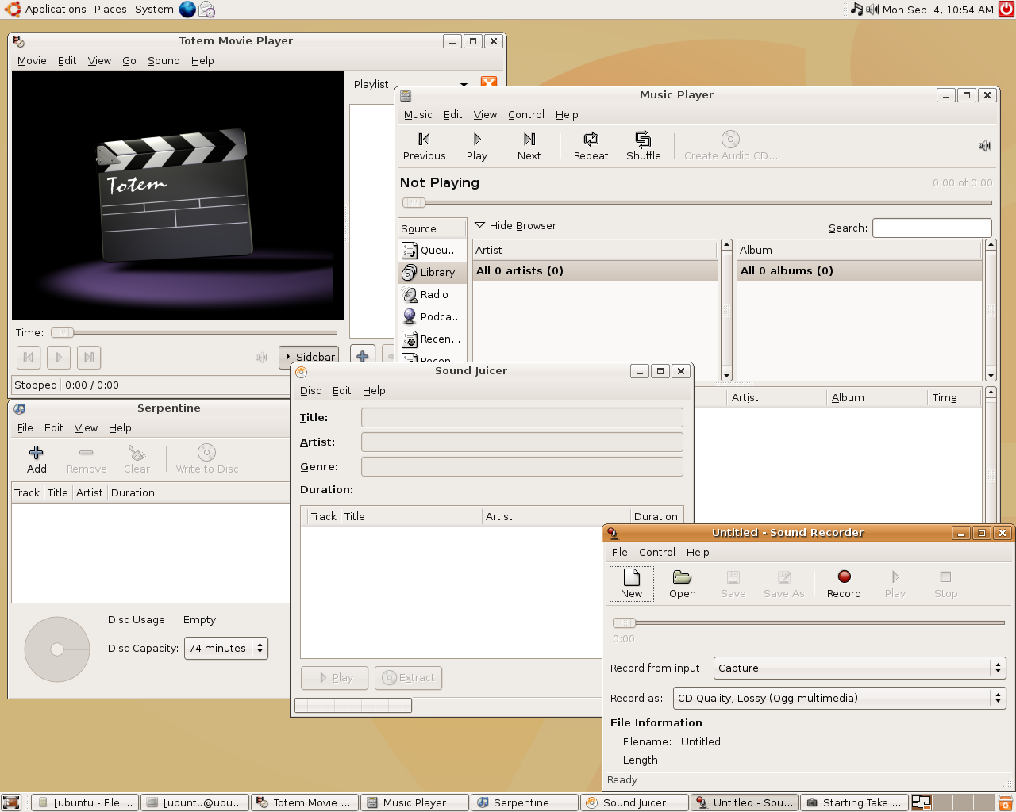Add item with Totem playlist plus button
This screenshot has width=1016, height=812.
pos(362,356)
